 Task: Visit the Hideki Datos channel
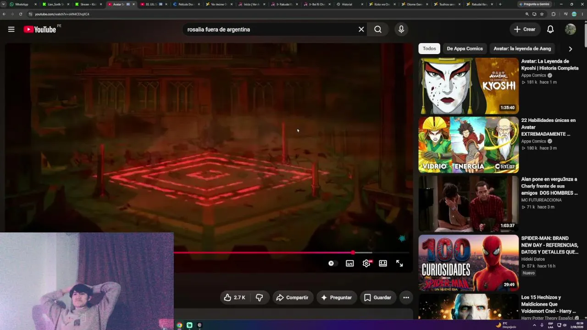(533, 259)
